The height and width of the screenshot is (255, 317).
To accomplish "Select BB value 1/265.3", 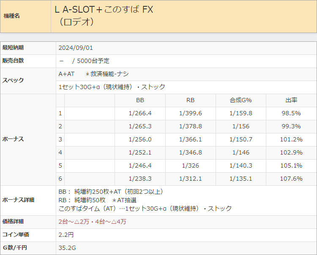I will (x=140, y=126).
